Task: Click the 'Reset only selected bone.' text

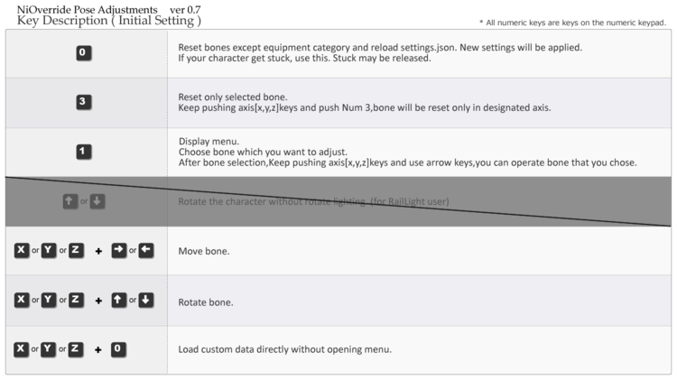Action: coord(233,97)
